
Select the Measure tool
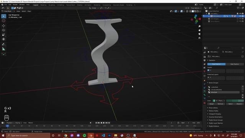click(3, 49)
